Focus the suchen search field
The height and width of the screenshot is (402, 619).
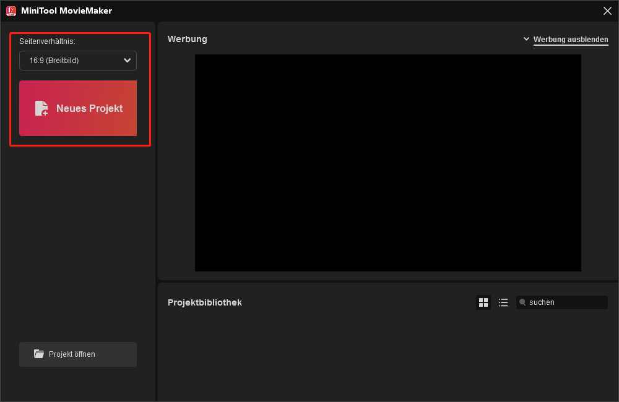563,302
